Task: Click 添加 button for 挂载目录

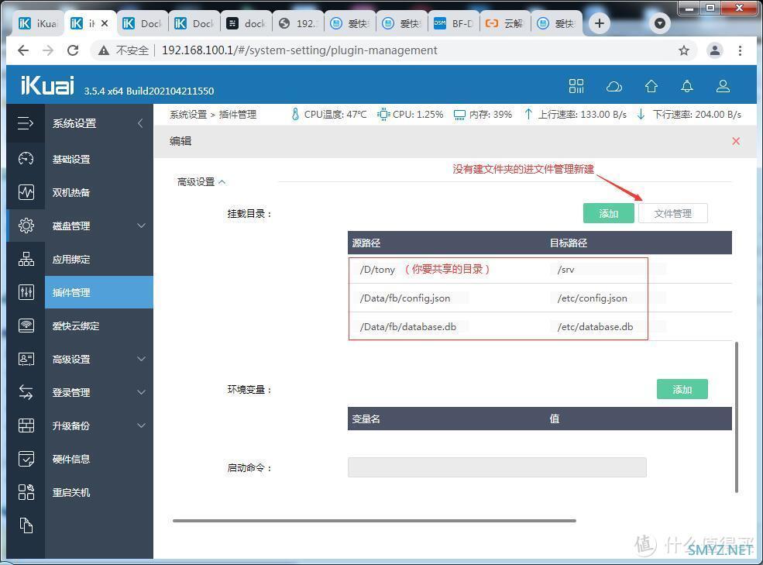Action: pos(608,213)
